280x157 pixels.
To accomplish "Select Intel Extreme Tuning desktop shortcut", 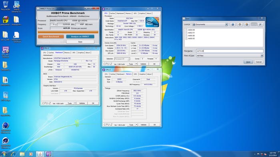I will coord(17,7).
